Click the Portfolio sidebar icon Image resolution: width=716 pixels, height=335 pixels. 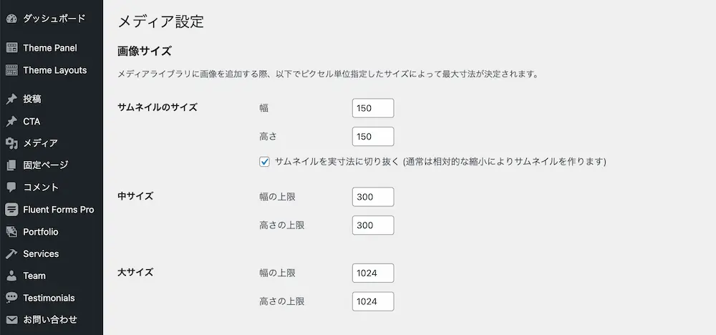point(11,232)
